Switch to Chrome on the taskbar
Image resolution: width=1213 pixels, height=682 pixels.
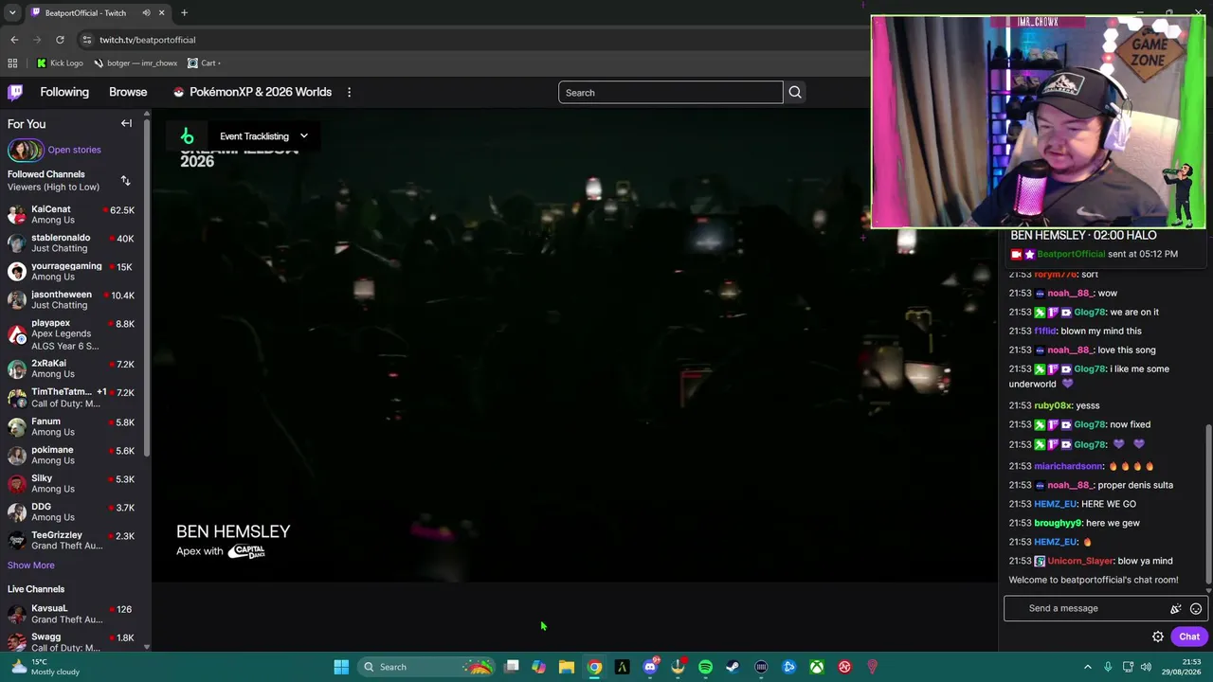594,667
